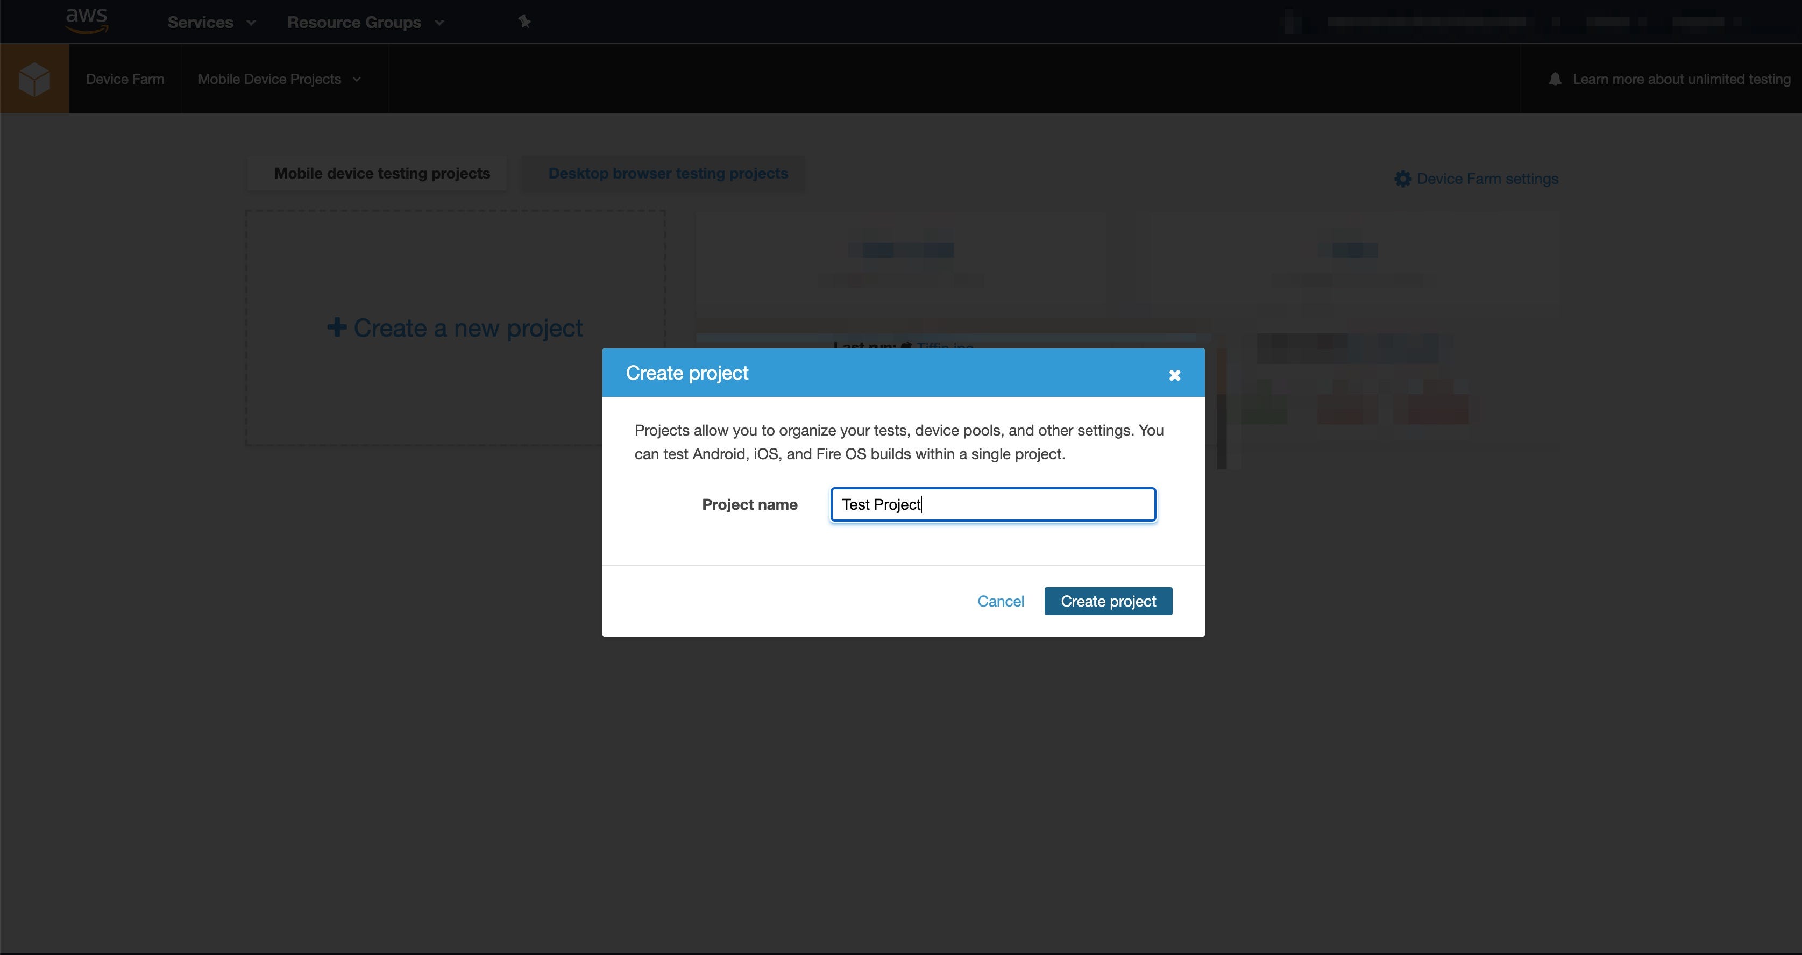The image size is (1802, 955).
Task: Click the plus icon for new project
Action: point(337,327)
